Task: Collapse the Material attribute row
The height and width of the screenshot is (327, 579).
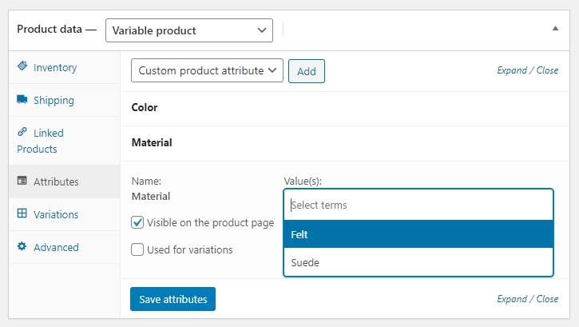Action: click(152, 142)
